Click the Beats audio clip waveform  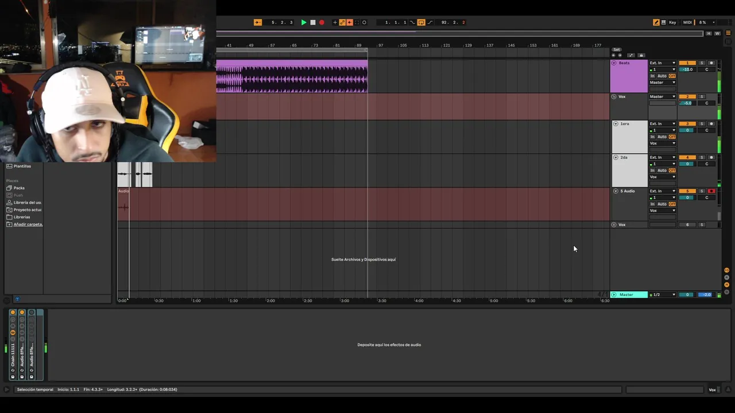point(292,79)
